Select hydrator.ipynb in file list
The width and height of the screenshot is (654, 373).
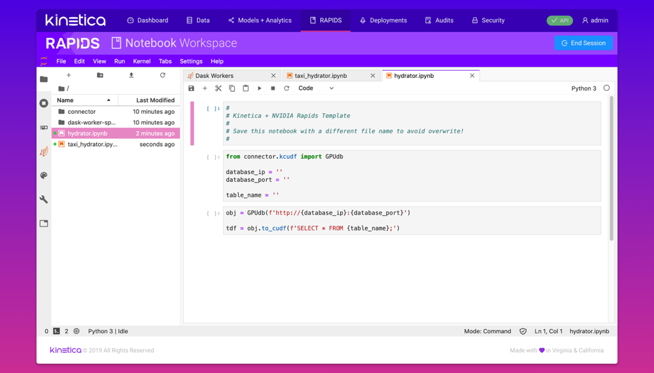pyautogui.click(x=116, y=133)
